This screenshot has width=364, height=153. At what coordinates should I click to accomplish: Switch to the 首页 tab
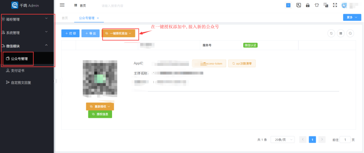click(x=65, y=18)
